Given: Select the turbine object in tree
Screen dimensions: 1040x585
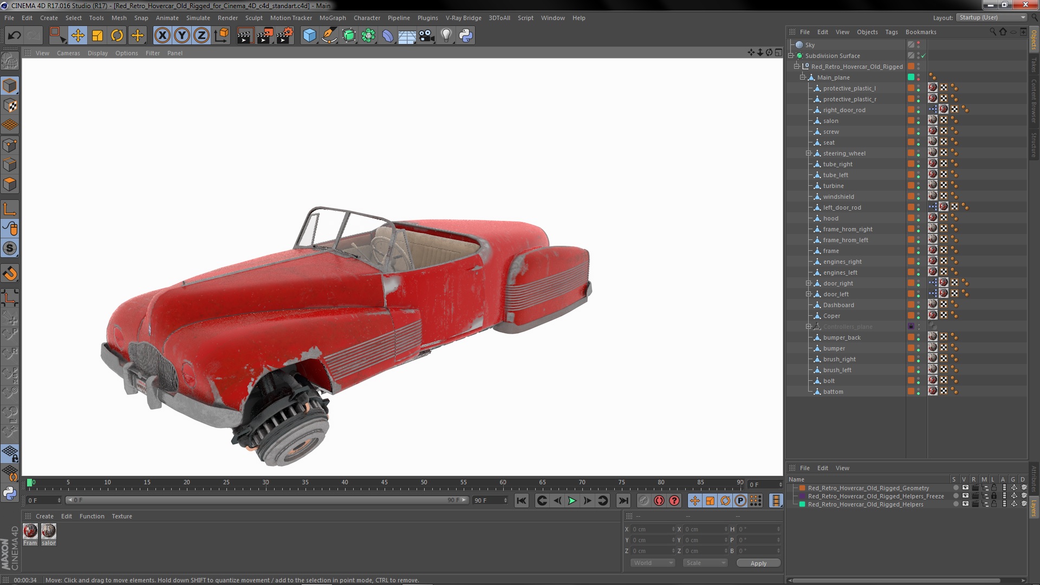Looking at the screenshot, I should [833, 186].
